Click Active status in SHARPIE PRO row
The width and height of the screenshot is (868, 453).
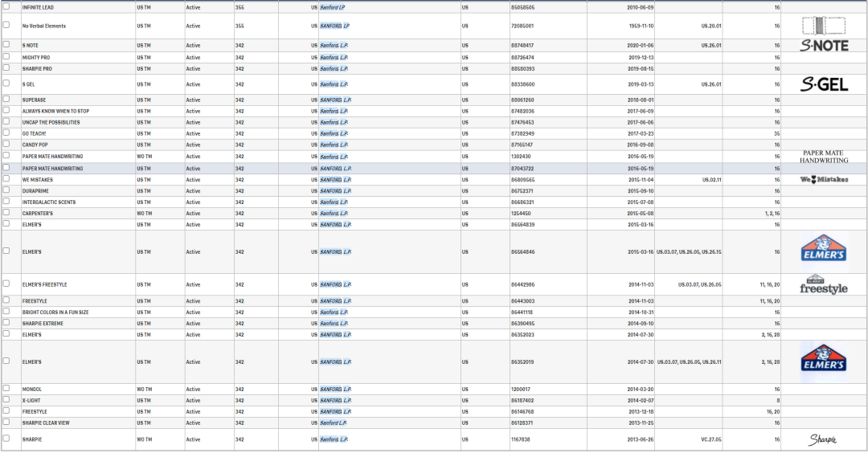(193, 69)
